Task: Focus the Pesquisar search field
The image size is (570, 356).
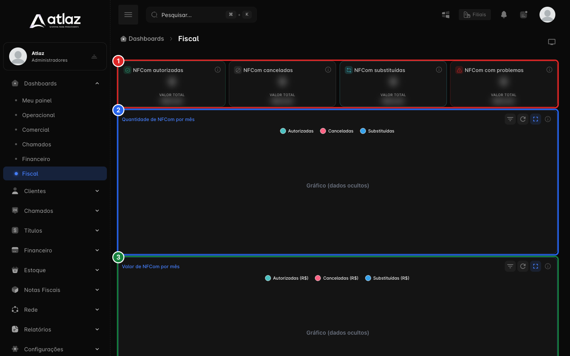Action: point(201,15)
